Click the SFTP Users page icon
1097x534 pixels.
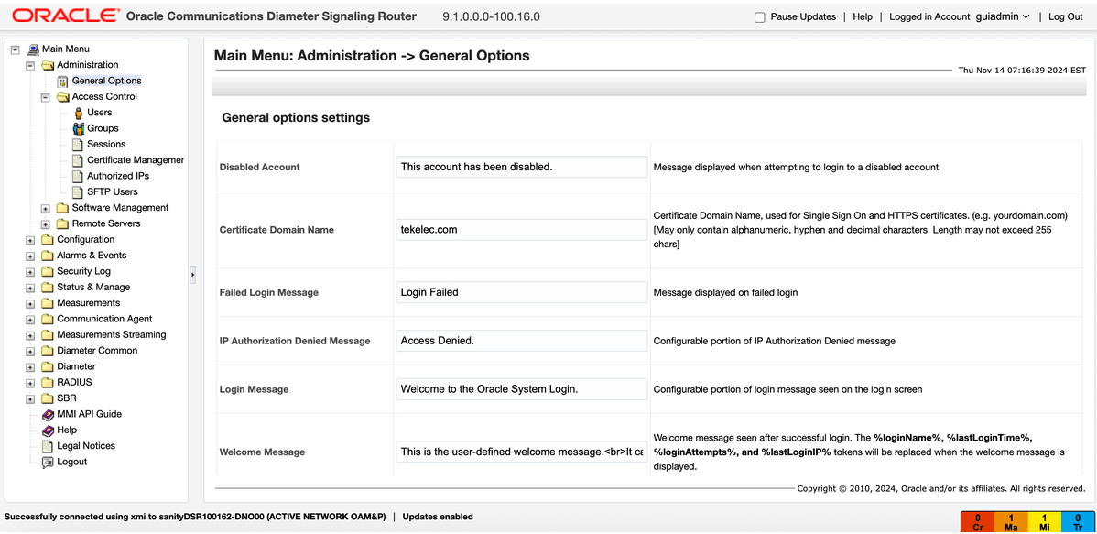[x=78, y=191]
